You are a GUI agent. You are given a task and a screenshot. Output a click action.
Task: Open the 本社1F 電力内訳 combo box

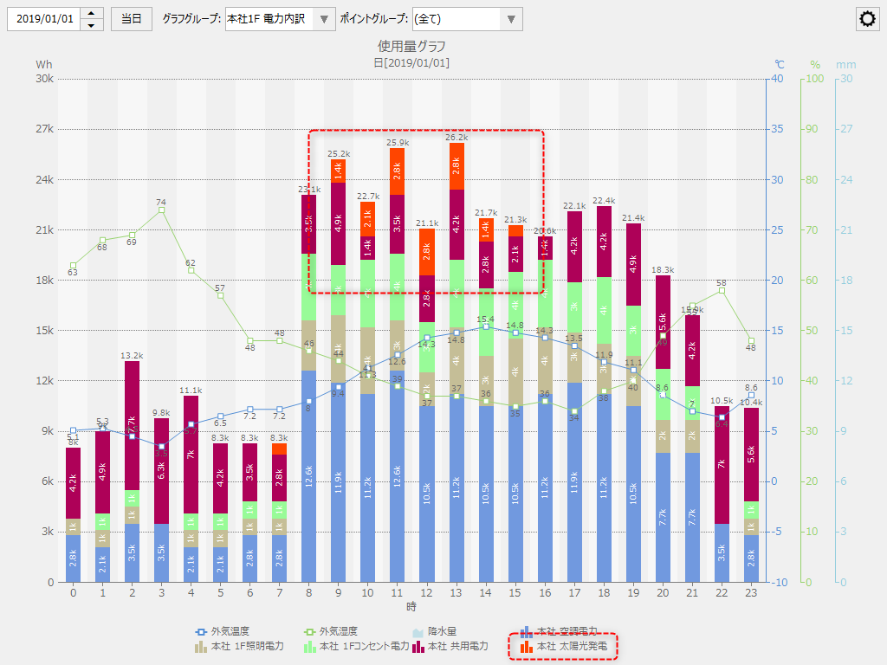269,19
